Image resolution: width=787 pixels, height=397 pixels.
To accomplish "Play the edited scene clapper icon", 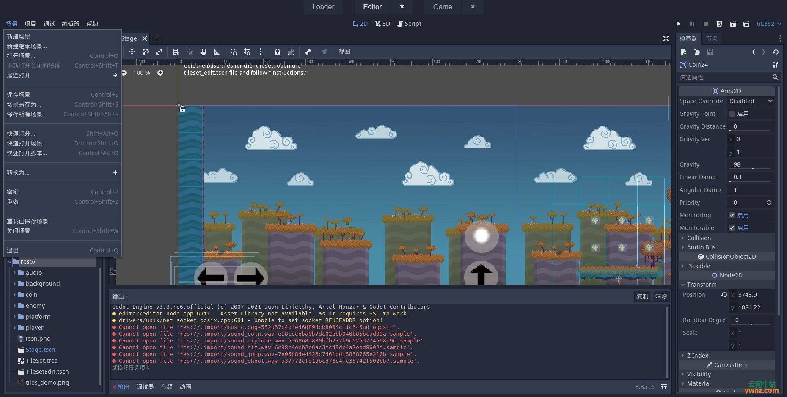I will (x=733, y=24).
